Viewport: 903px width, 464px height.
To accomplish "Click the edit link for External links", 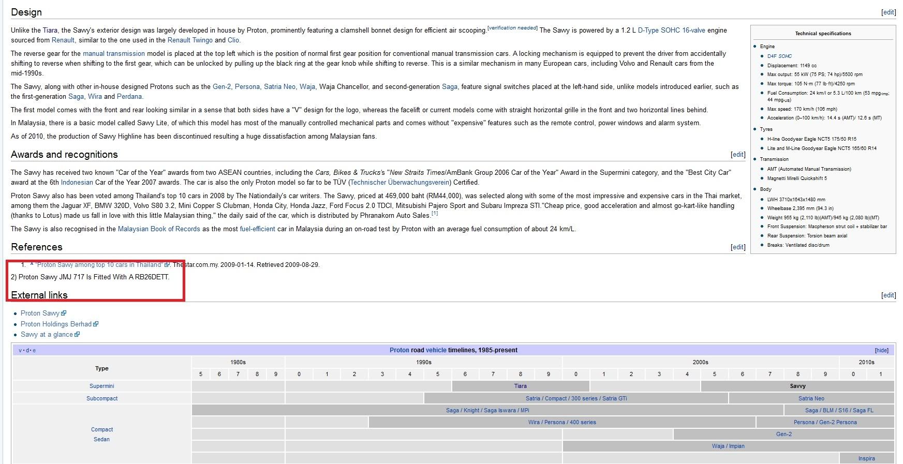I will (x=888, y=295).
